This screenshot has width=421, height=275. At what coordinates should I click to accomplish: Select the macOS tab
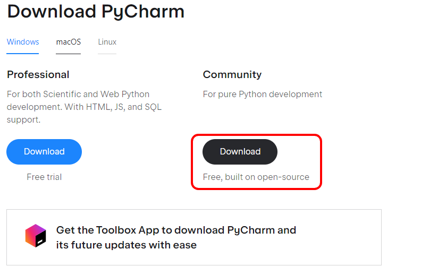[x=69, y=42]
